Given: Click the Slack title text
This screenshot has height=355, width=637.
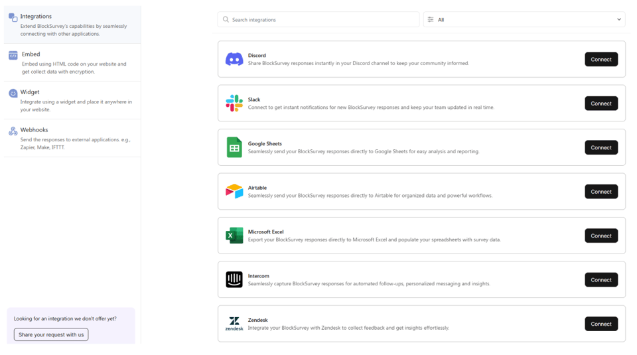Looking at the screenshot, I should tap(254, 100).
